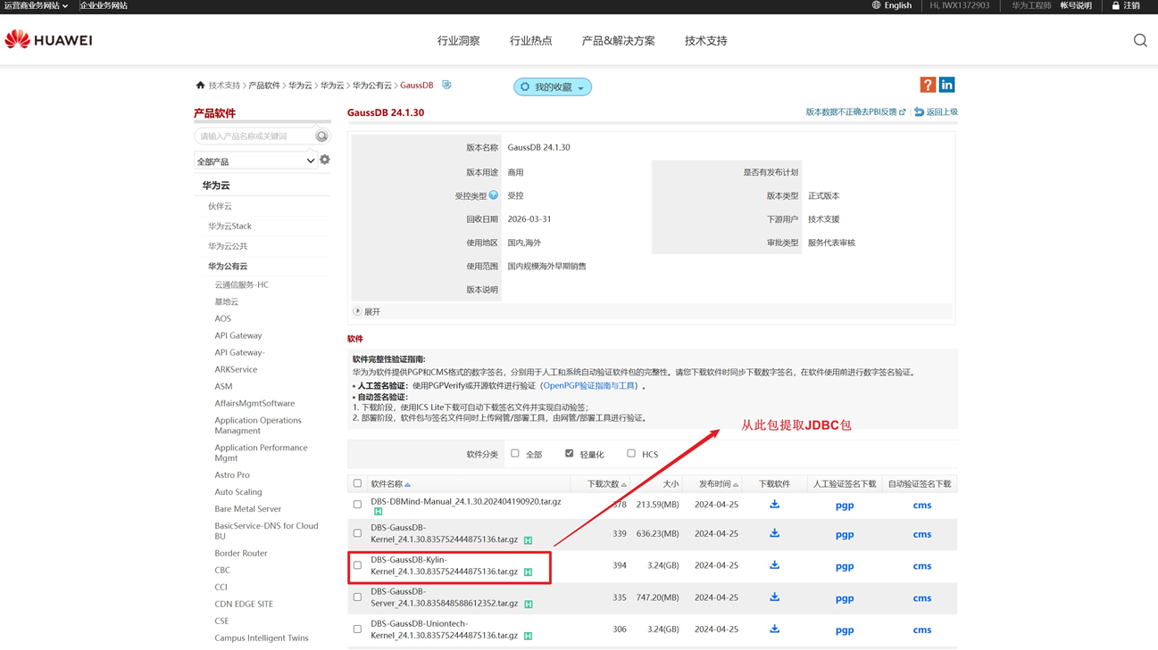Download pgp signature for DBS-GaussDB-Kylin-Kernel
The height and width of the screenshot is (650, 1158).
[x=845, y=566]
